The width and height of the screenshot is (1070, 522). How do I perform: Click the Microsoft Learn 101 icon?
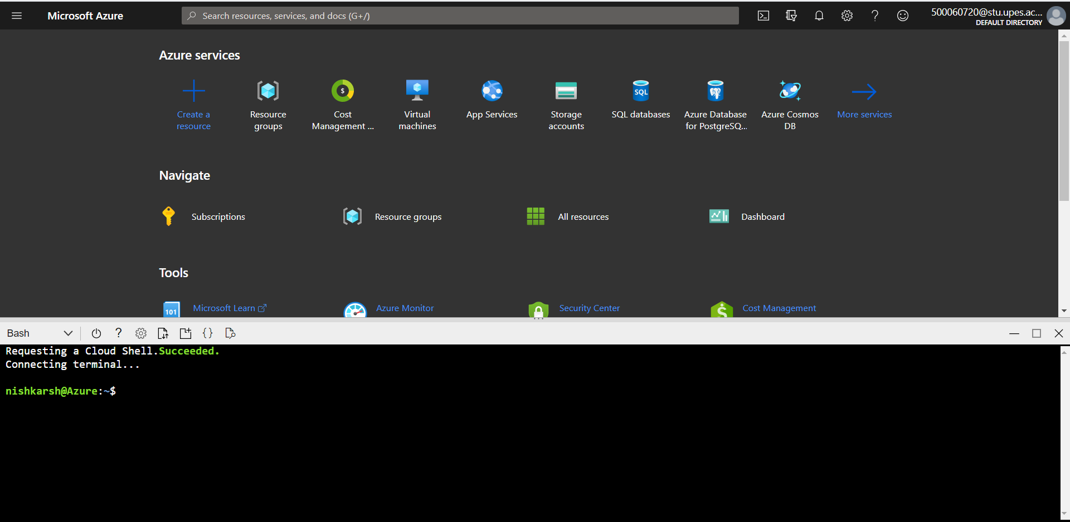(x=171, y=309)
